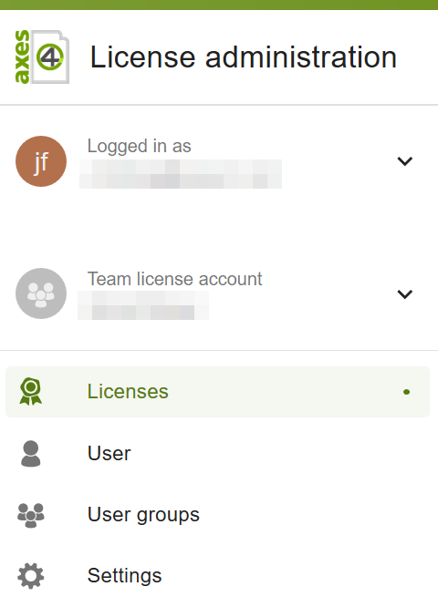The image size is (438, 607).
Task: Click the 'License administration' heading
Action: click(x=244, y=57)
